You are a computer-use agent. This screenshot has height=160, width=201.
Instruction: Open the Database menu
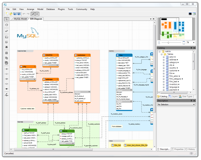pyautogui.click(x=51, y=9)
